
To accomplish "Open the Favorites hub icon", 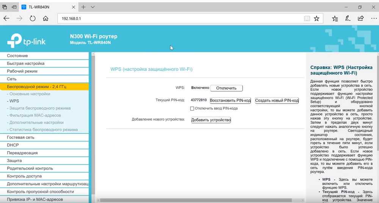I will pos(335,18).
